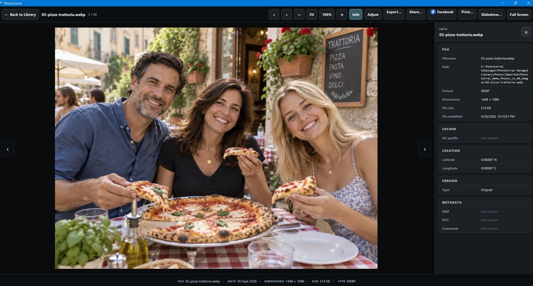Screen dimensions: 533x286
Task: Click the Version type value Original
Action: (x=486, y=190)
